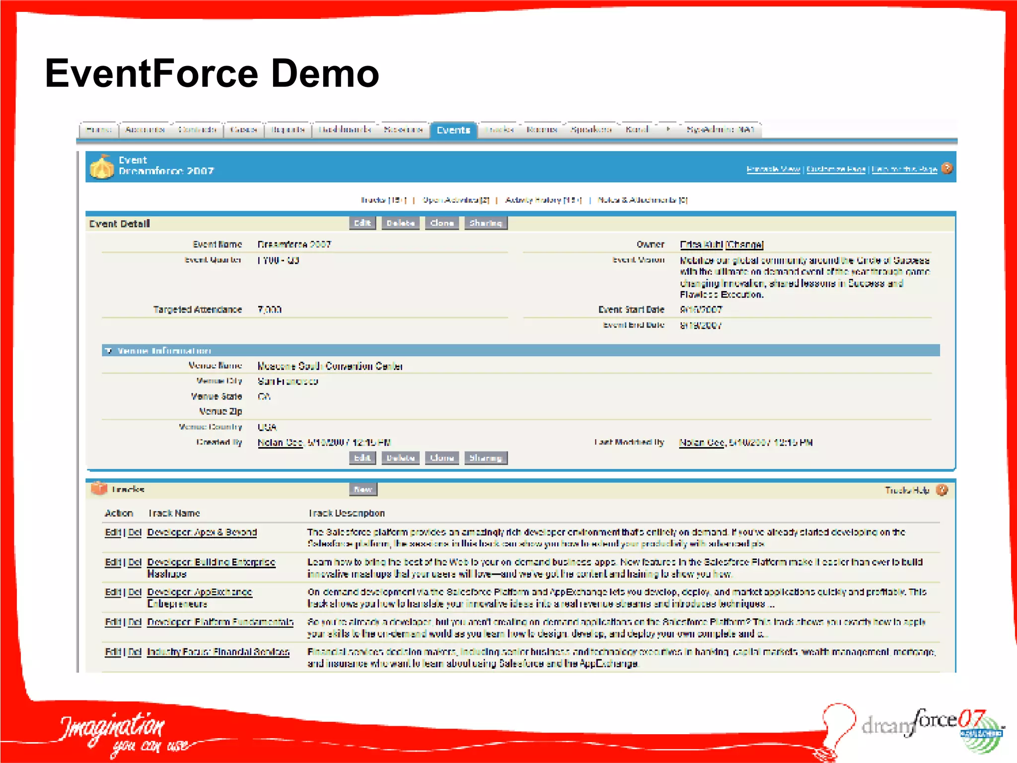This screenshot has height=763, width=1017.
Task: Open the Tracks tab
Action: click(x=500, y=130)
